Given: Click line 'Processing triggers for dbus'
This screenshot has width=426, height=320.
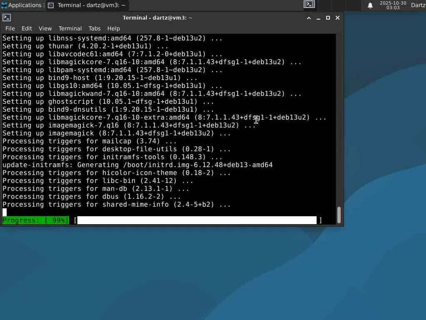Looking at the screenshot, I should (92, 197).
